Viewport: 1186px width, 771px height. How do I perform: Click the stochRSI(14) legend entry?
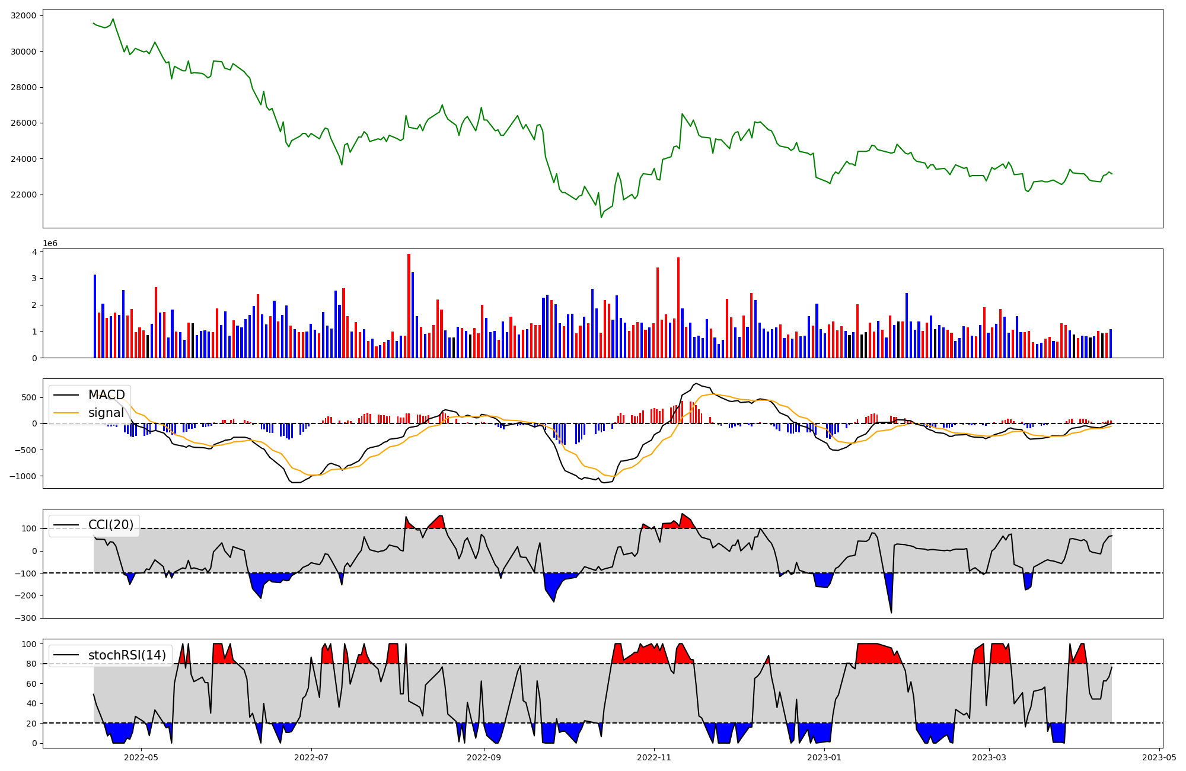pyautogui.click(x=126, y=655)
